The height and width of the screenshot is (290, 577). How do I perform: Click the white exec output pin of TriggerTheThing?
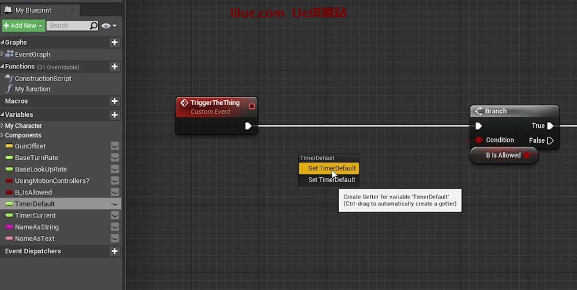point(248,126)
